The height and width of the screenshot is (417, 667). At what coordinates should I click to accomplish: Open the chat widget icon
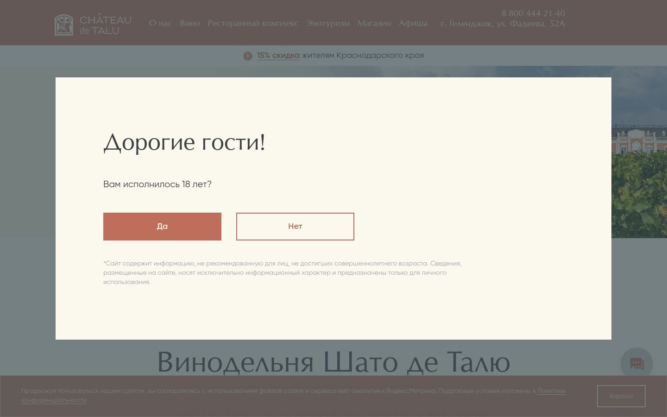point(637,364)
